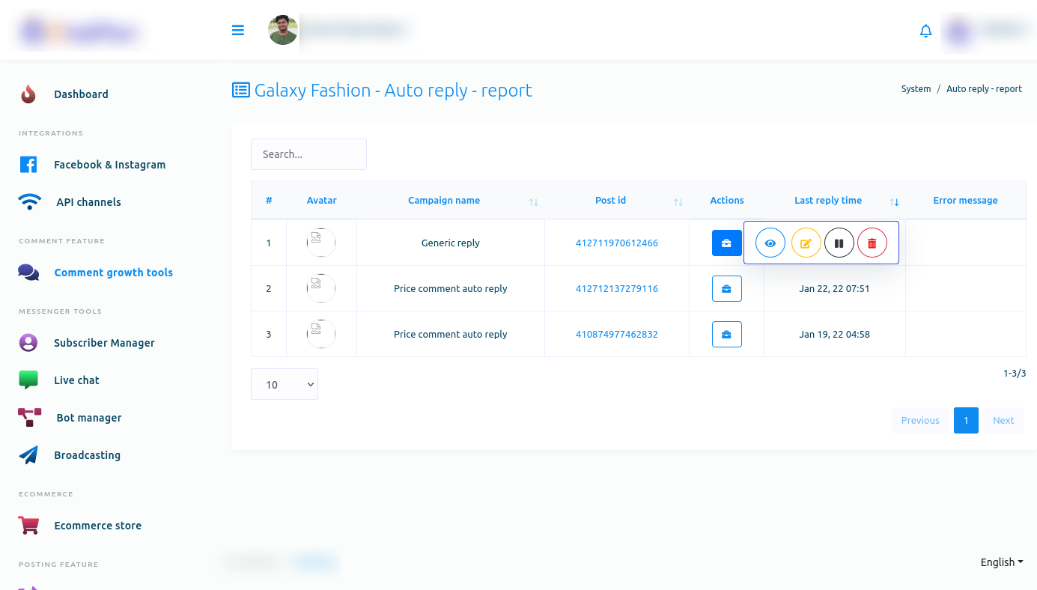Open actions briefcase for post 412712137279116
Viewport: 1037px width, 590px height.
(x=726, y=289)
